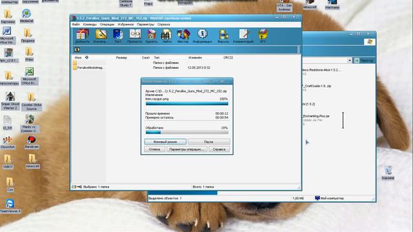Click the Тип column header in WinRAR
Image resolution: width=413 pixels, height=232 pixels.
click(x=157, y=57)
